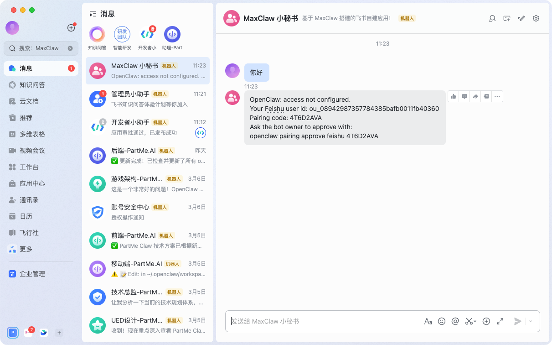Open the emoji picker in the message box
Screen dimensions: 552x345
[x=441, y=321]
